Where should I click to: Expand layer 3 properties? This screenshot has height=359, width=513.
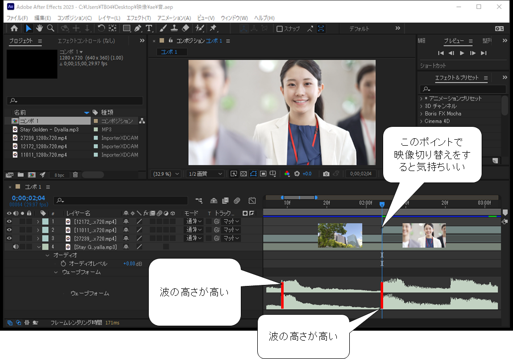(38, 238)
